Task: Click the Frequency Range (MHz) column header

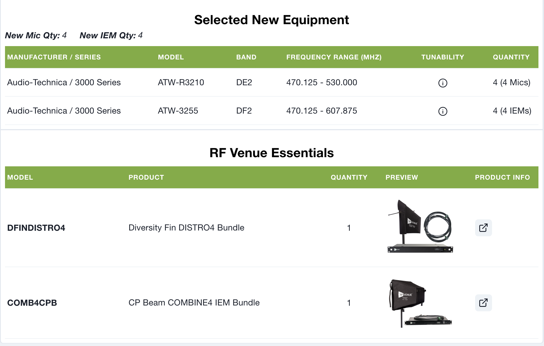Action: (334, 57)
